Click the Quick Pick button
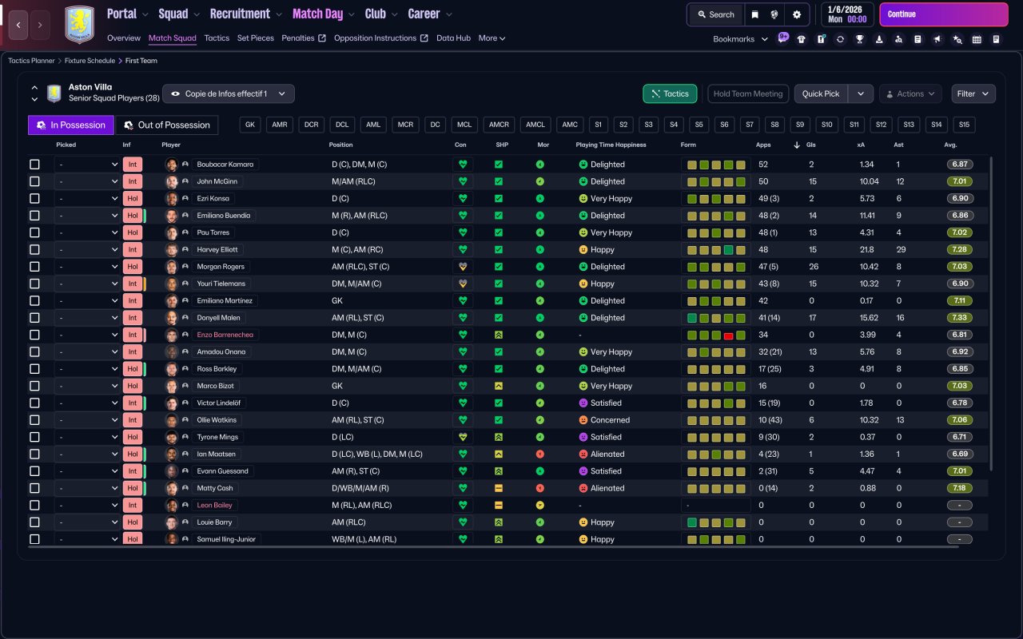 [x=821, y=93]
